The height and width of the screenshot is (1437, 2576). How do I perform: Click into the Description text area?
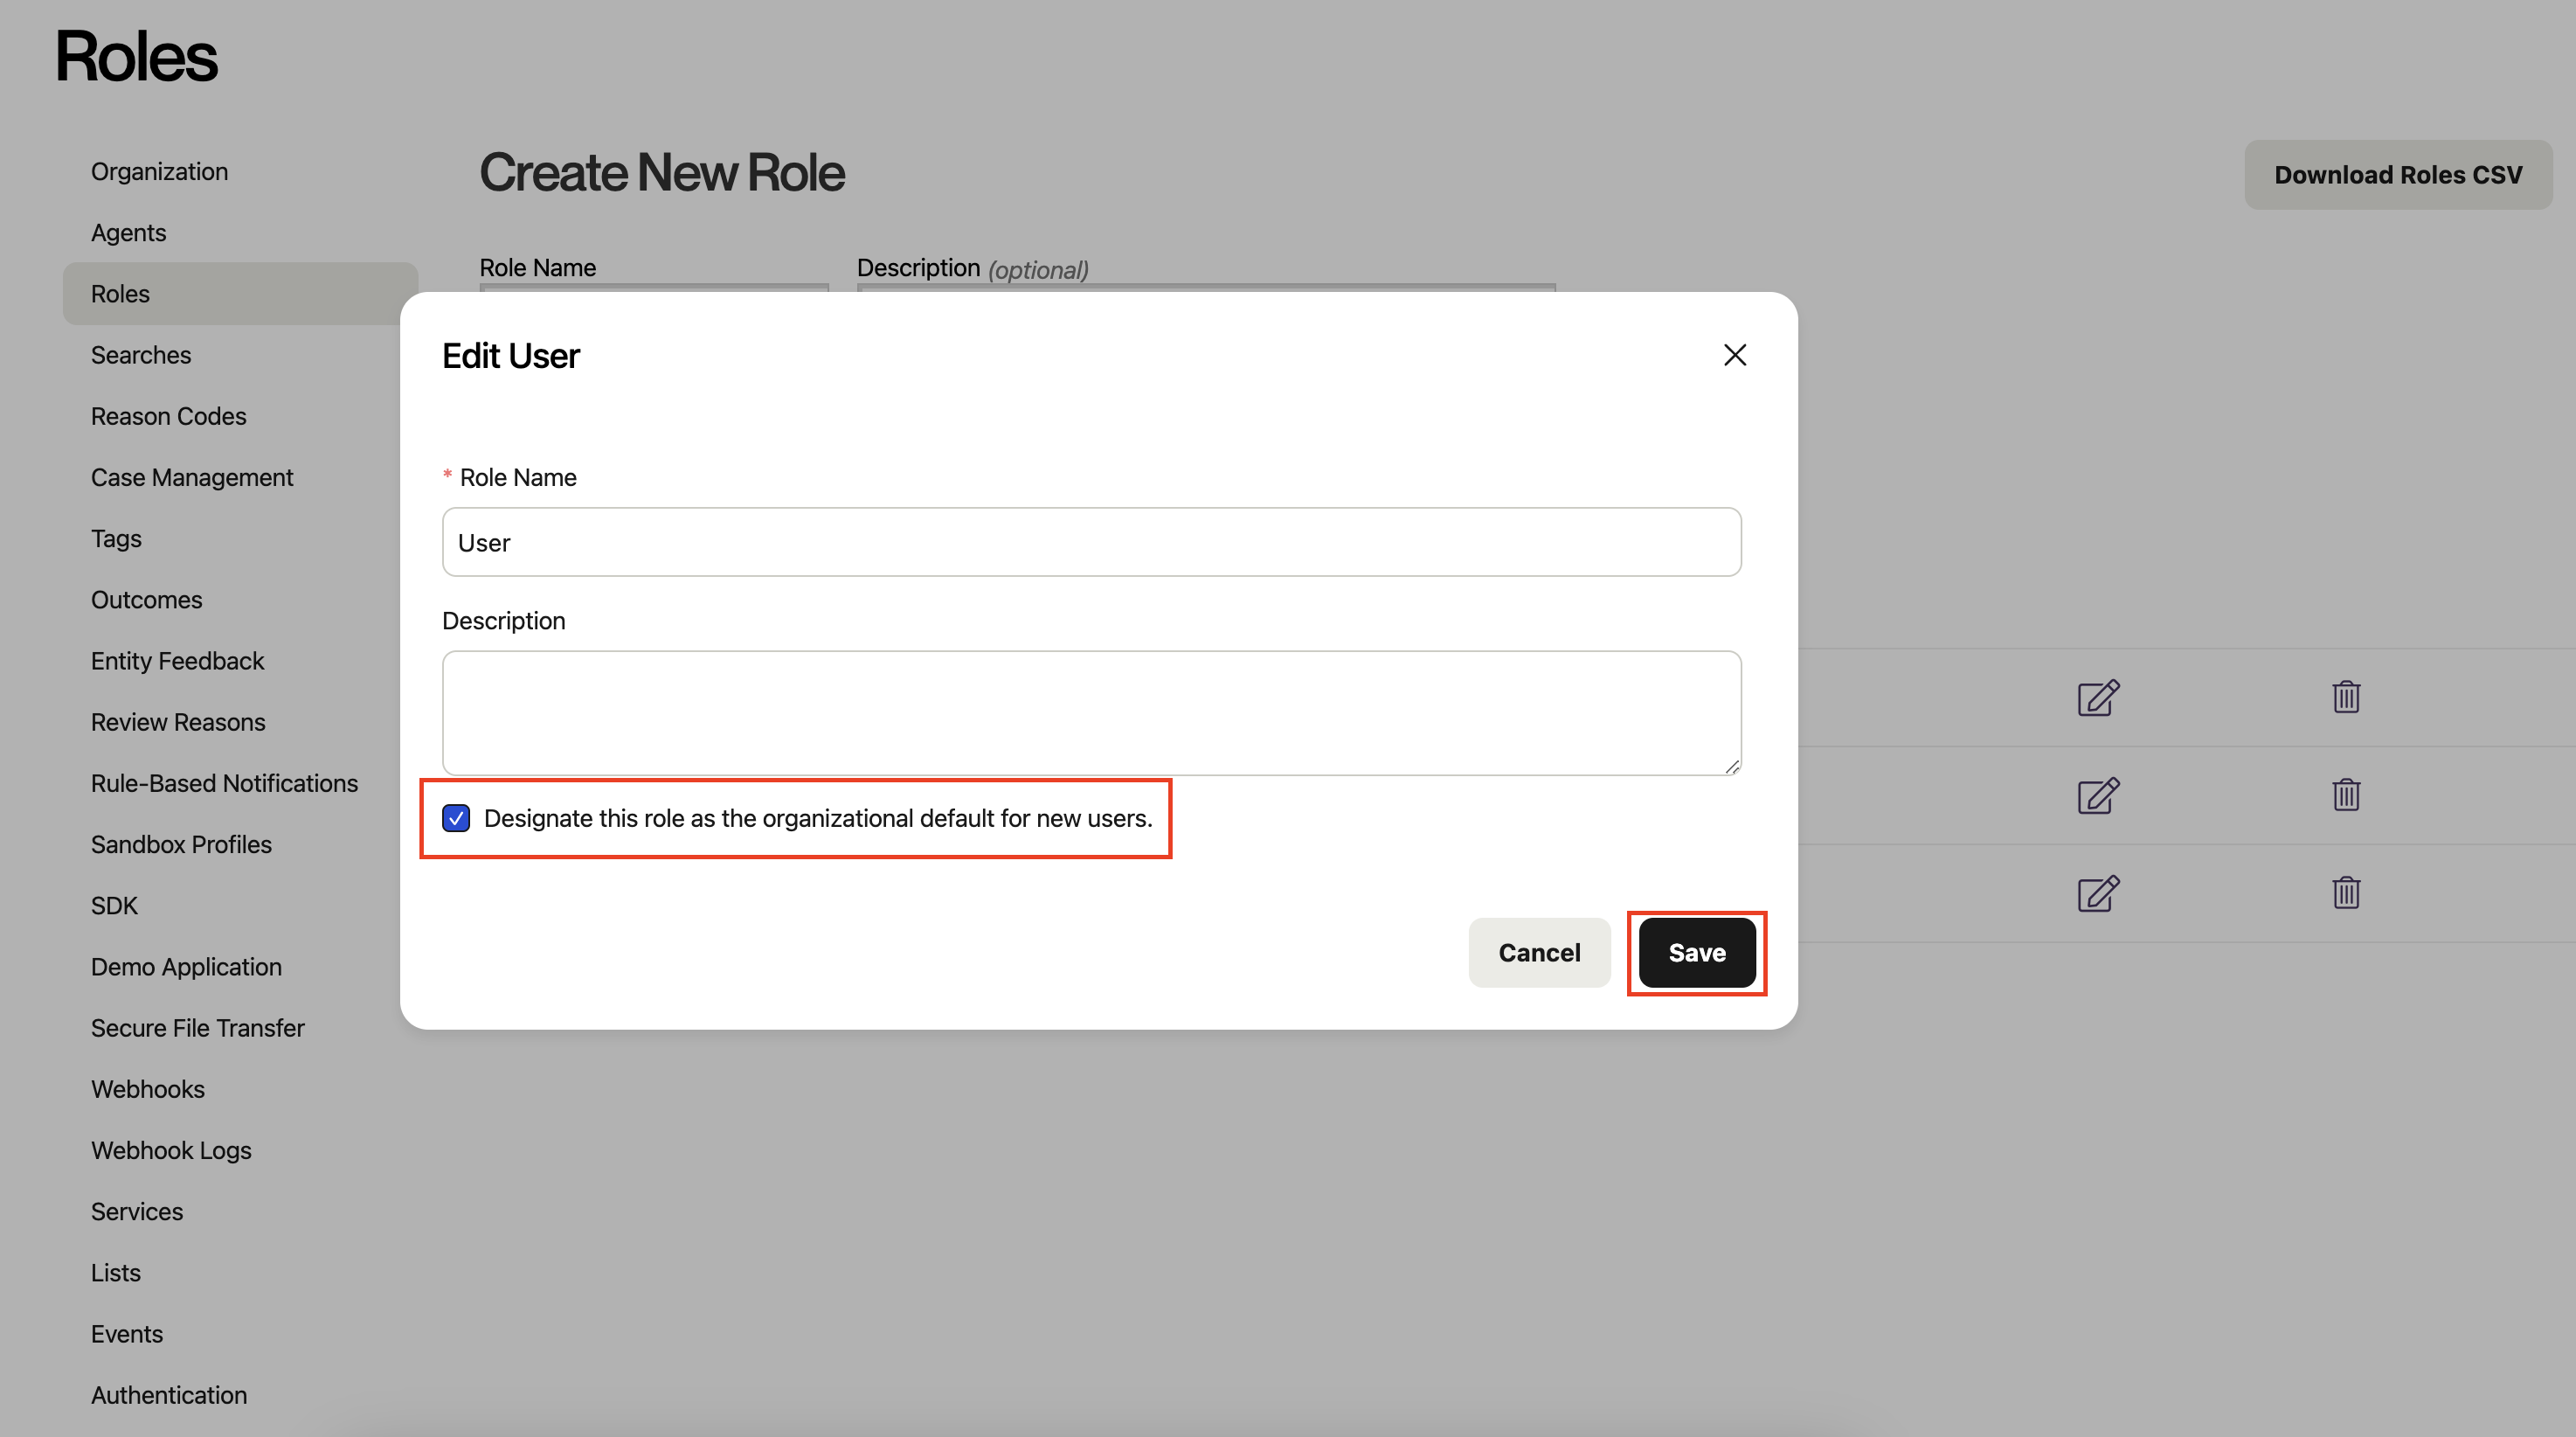click(x=1090, y=712)
